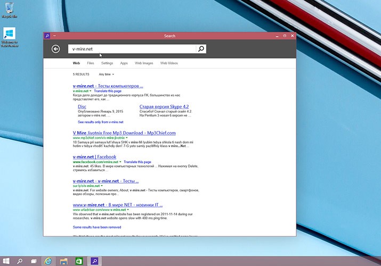Click the taskbar search magnifier
The image size is (381, 266).
pos(20,261)
